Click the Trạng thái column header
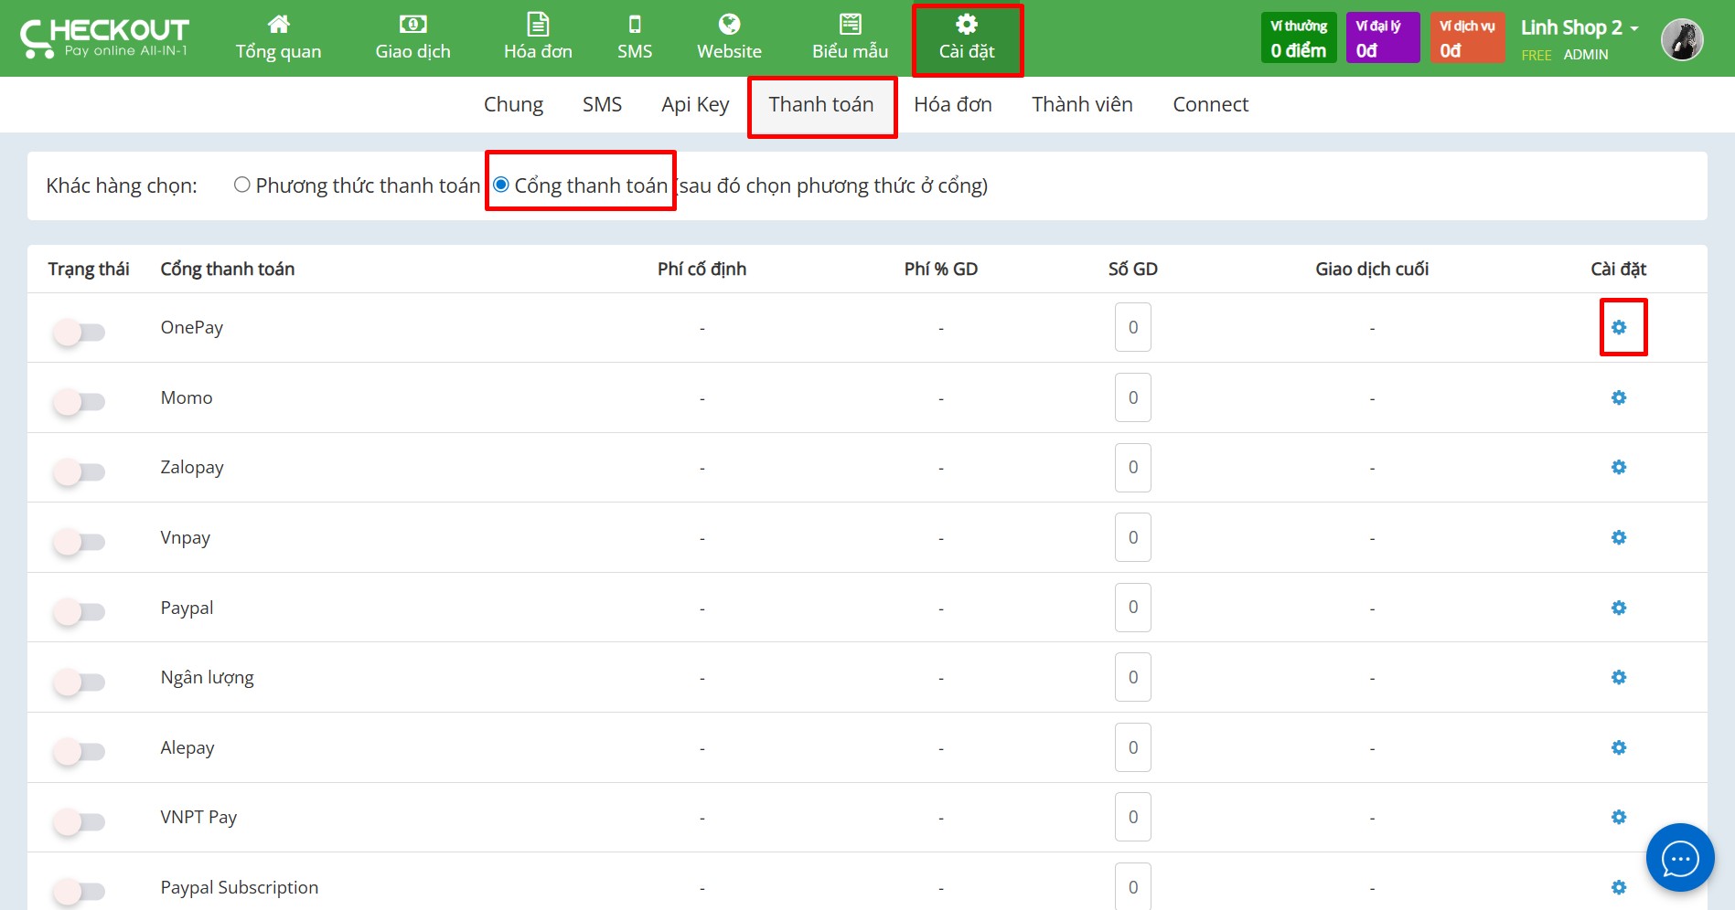Viewport: 1735px width, 910px height. [x=89, y=269]
